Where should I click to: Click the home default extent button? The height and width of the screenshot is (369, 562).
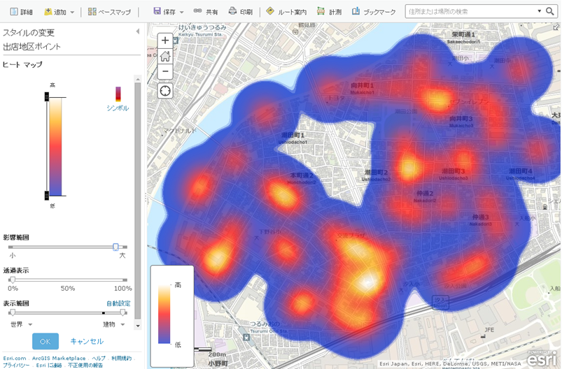[165, 57]
